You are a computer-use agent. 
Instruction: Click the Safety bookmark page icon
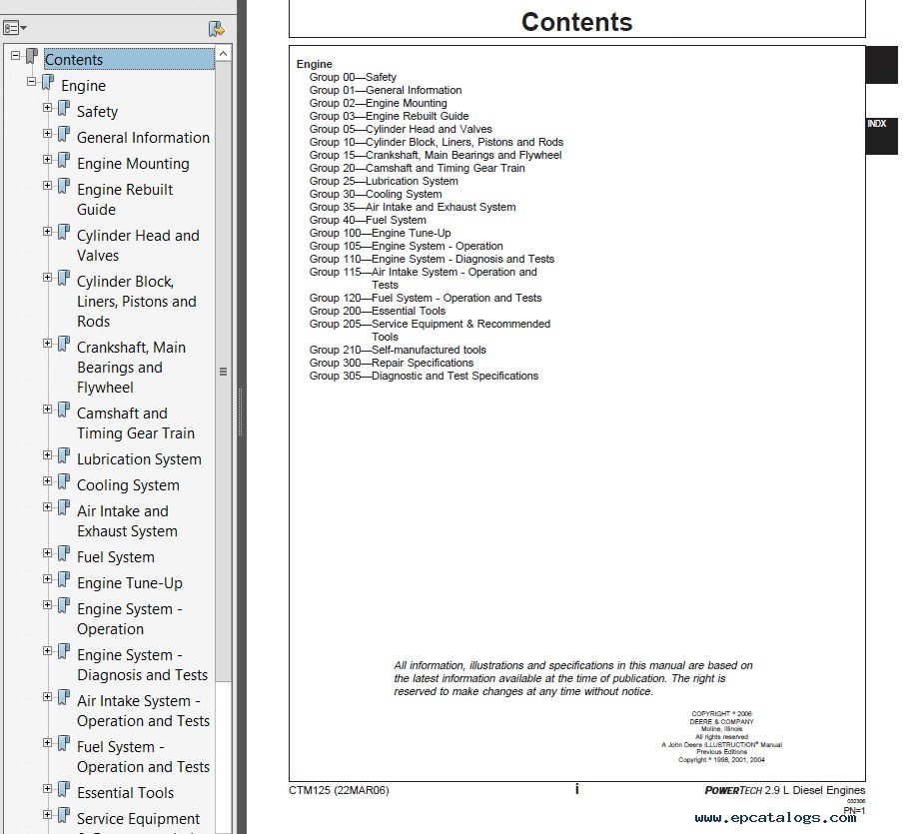64,108
